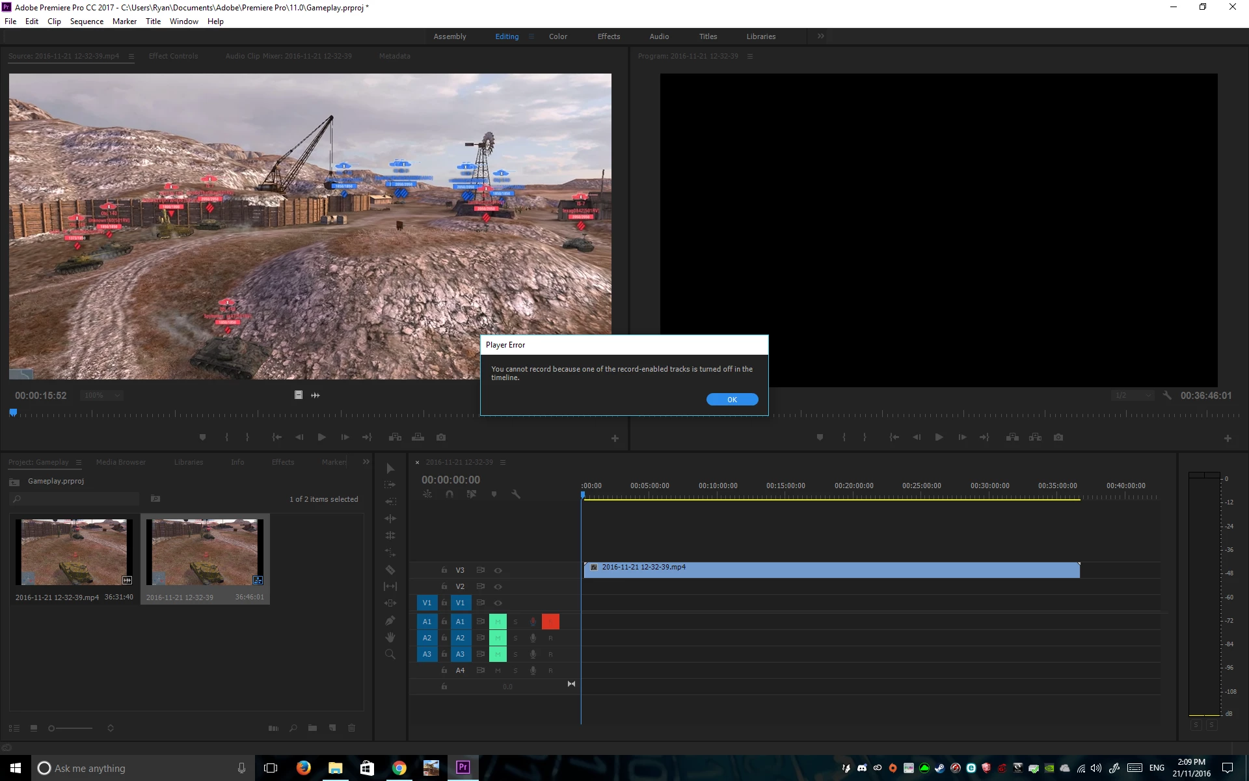The height and width of the screenshot is (781, 1249).
Task: Toggle V3 track output eye
Action: (498, 570)
